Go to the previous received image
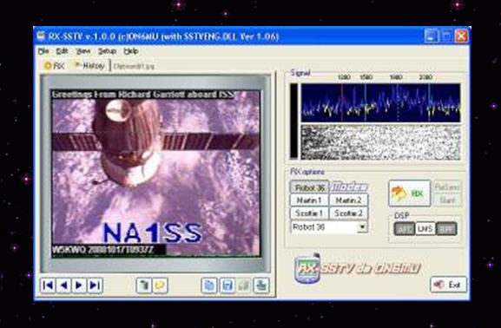The image size is (501, 328). click(x=63, y=285)
